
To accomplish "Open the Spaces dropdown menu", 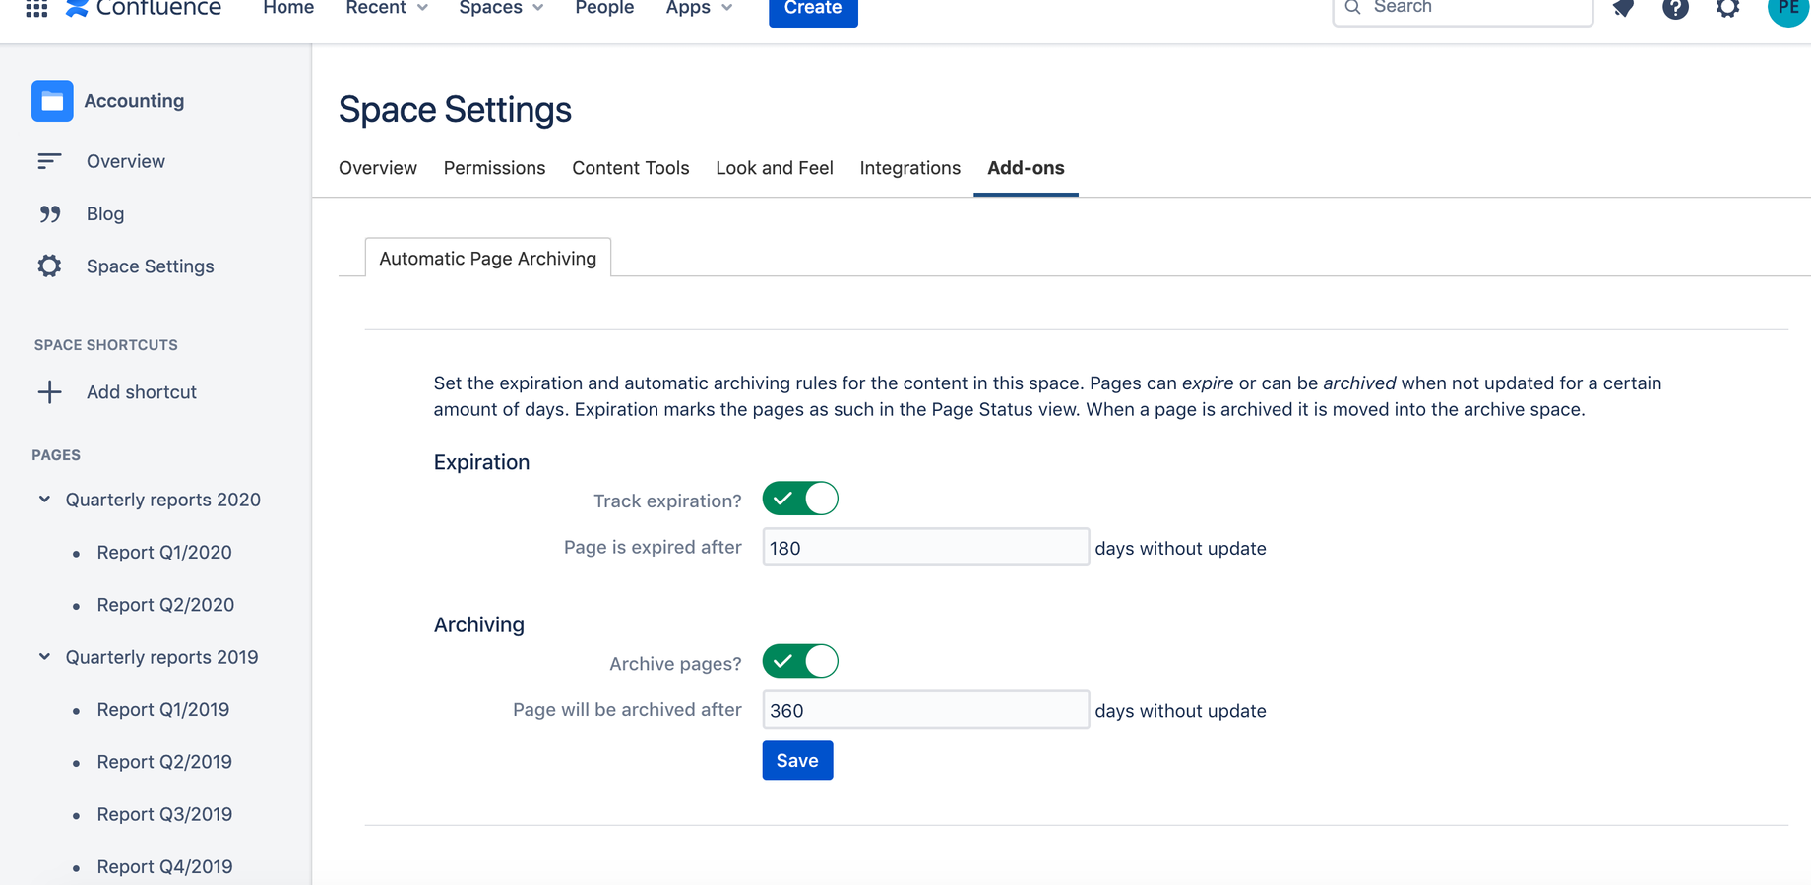I will 501,8.
